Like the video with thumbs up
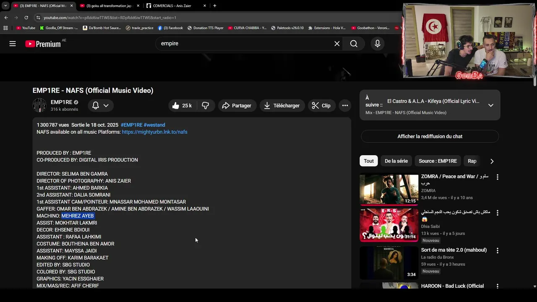The width and height of the screenshot is (537, 302). 182,106
